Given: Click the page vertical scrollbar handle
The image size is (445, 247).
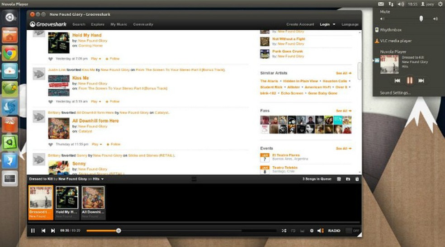Looking at the screenshot, I should pos(360,71).
